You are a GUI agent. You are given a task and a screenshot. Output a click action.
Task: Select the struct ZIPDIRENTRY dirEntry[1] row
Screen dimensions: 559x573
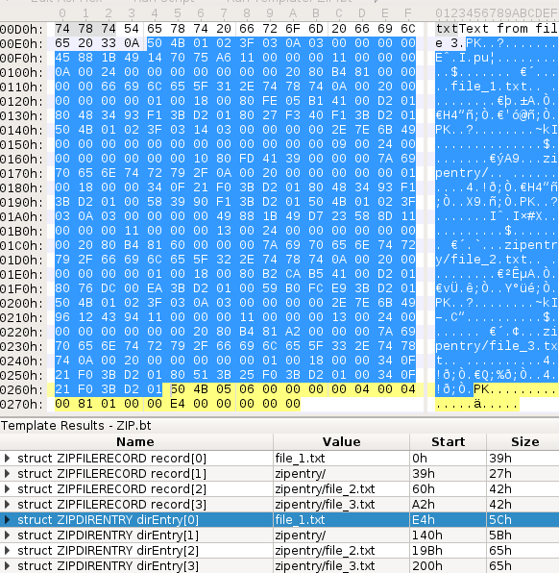279,536
